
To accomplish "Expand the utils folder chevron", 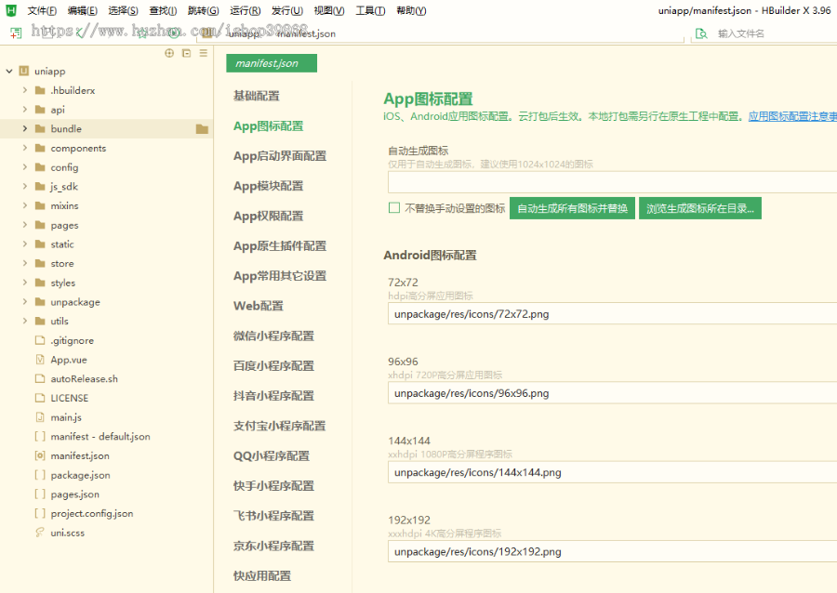I will [x=24, y=321].
